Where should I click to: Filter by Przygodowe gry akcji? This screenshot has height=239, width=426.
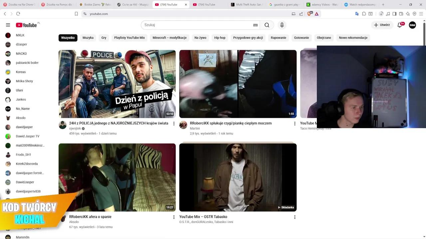(248, 38)
